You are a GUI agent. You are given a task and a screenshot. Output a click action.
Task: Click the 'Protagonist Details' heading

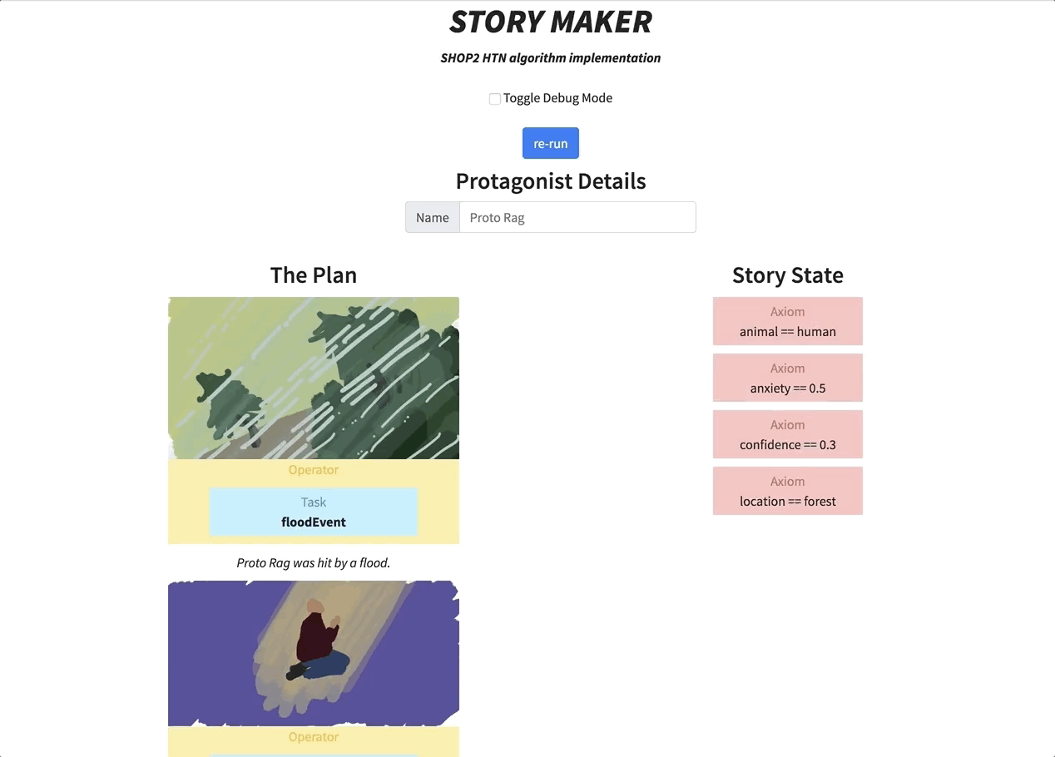click(550, 181)
